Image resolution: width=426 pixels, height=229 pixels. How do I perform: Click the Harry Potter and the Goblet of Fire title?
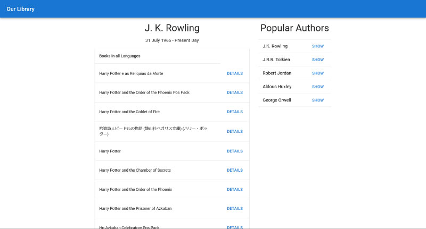(x=129, y=112)
